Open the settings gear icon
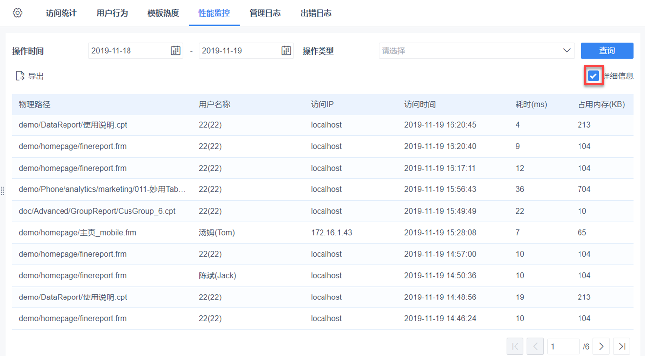 click(18, 13)
